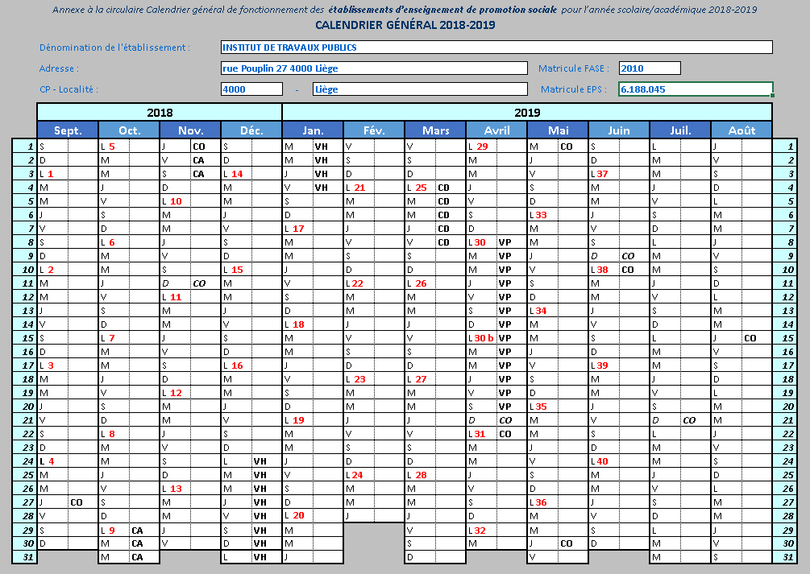Click week number '40' in the Juin column

tap(603, 461)
